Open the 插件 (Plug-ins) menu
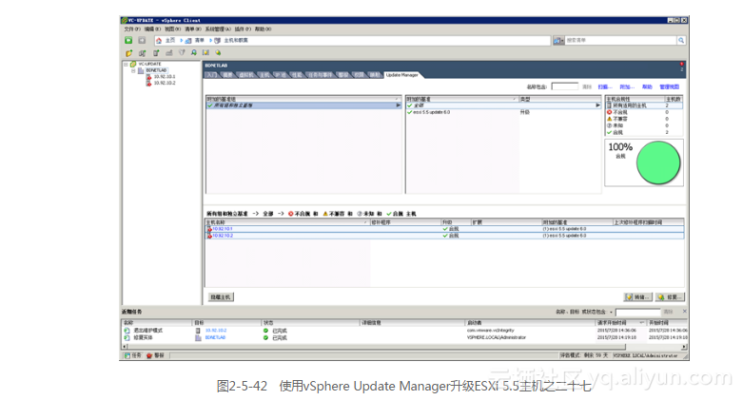The image size is (743, 400). click(x=244, y=29)
